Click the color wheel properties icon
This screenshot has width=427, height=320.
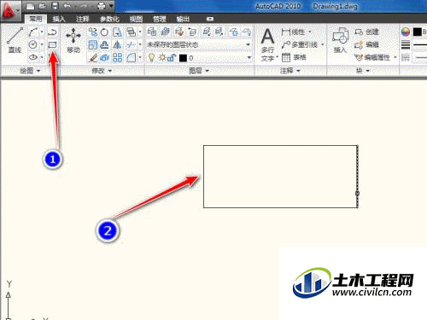pyautogui.click(x=406, y=32)
